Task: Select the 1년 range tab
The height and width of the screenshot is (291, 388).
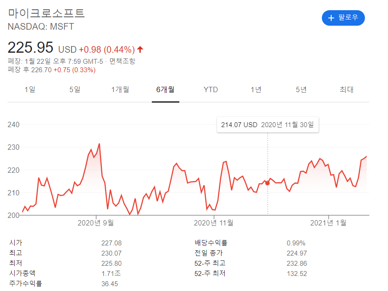Action: 256,89
